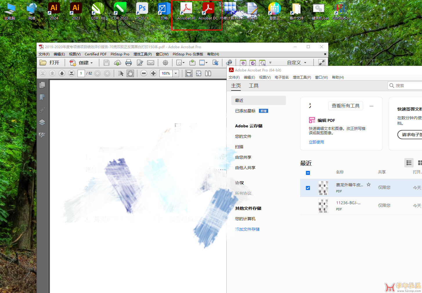Click the green arrow extract page icon
Screen dimensions: 422x293
[x=192, y=63]
